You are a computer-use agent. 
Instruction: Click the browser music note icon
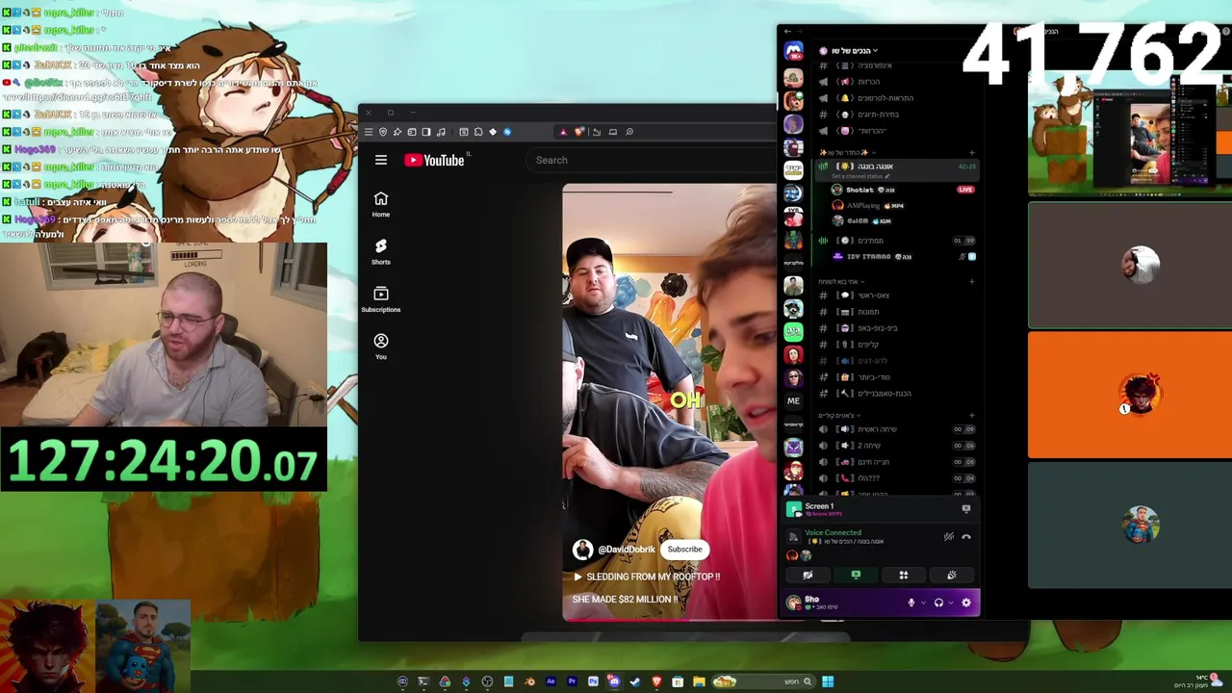tap(441, 132)
